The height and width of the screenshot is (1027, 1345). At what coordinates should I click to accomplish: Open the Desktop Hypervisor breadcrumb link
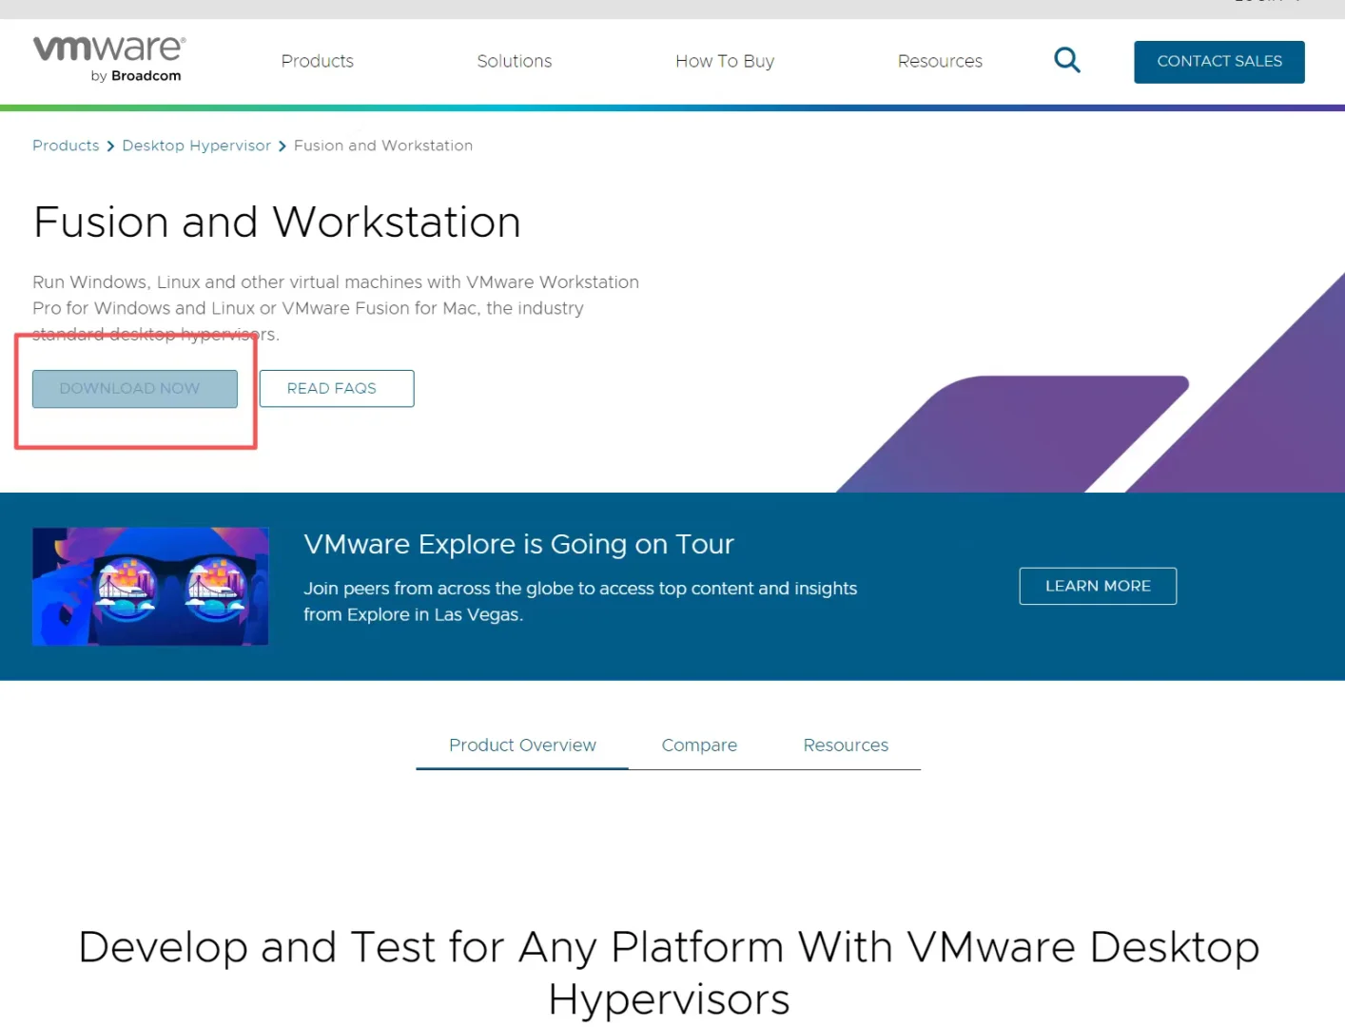[196, 145]
